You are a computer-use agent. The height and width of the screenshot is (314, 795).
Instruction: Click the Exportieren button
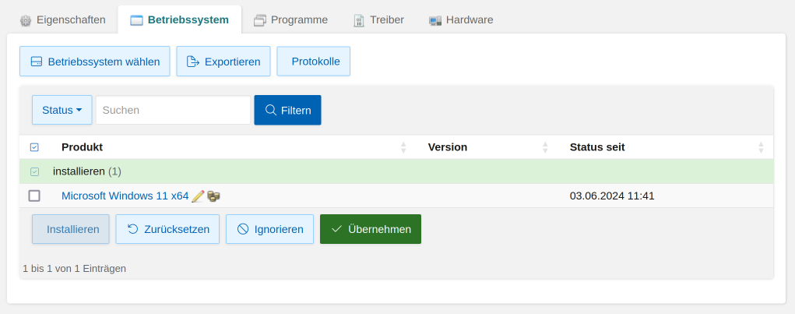pyautogui.click(x=223, y=61)
